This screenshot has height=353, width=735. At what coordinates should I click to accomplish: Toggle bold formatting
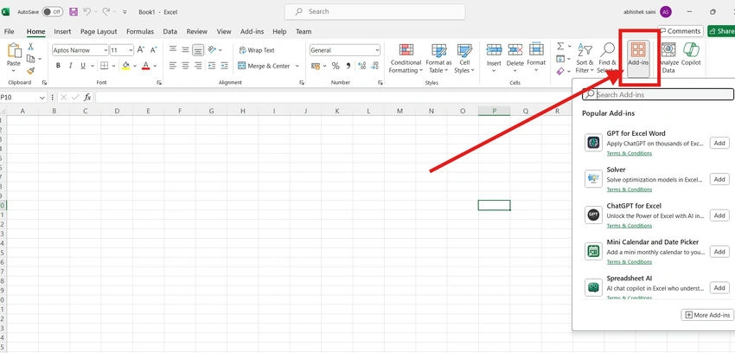tap(58, 66)
